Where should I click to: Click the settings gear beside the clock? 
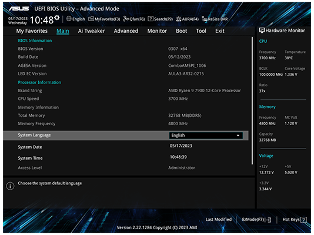pyautogui.click(x=57, y=18)
